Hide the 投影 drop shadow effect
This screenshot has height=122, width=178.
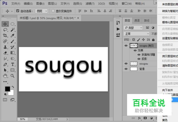tap(139, 59)
